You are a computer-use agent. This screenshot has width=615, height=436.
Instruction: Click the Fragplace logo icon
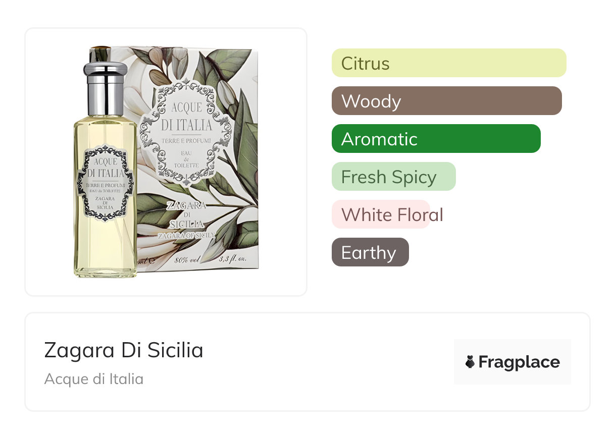point(470,362)
